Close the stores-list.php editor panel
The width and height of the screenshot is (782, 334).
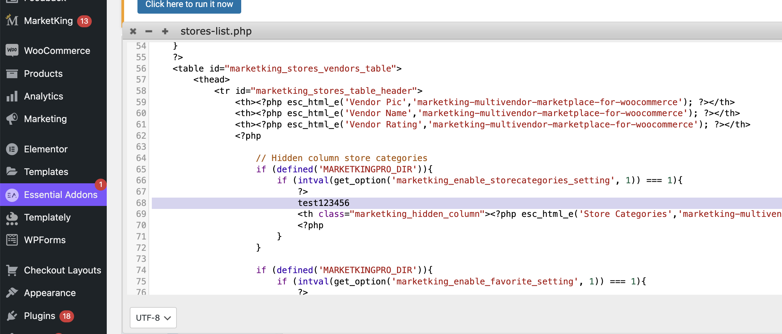[133, 31]
